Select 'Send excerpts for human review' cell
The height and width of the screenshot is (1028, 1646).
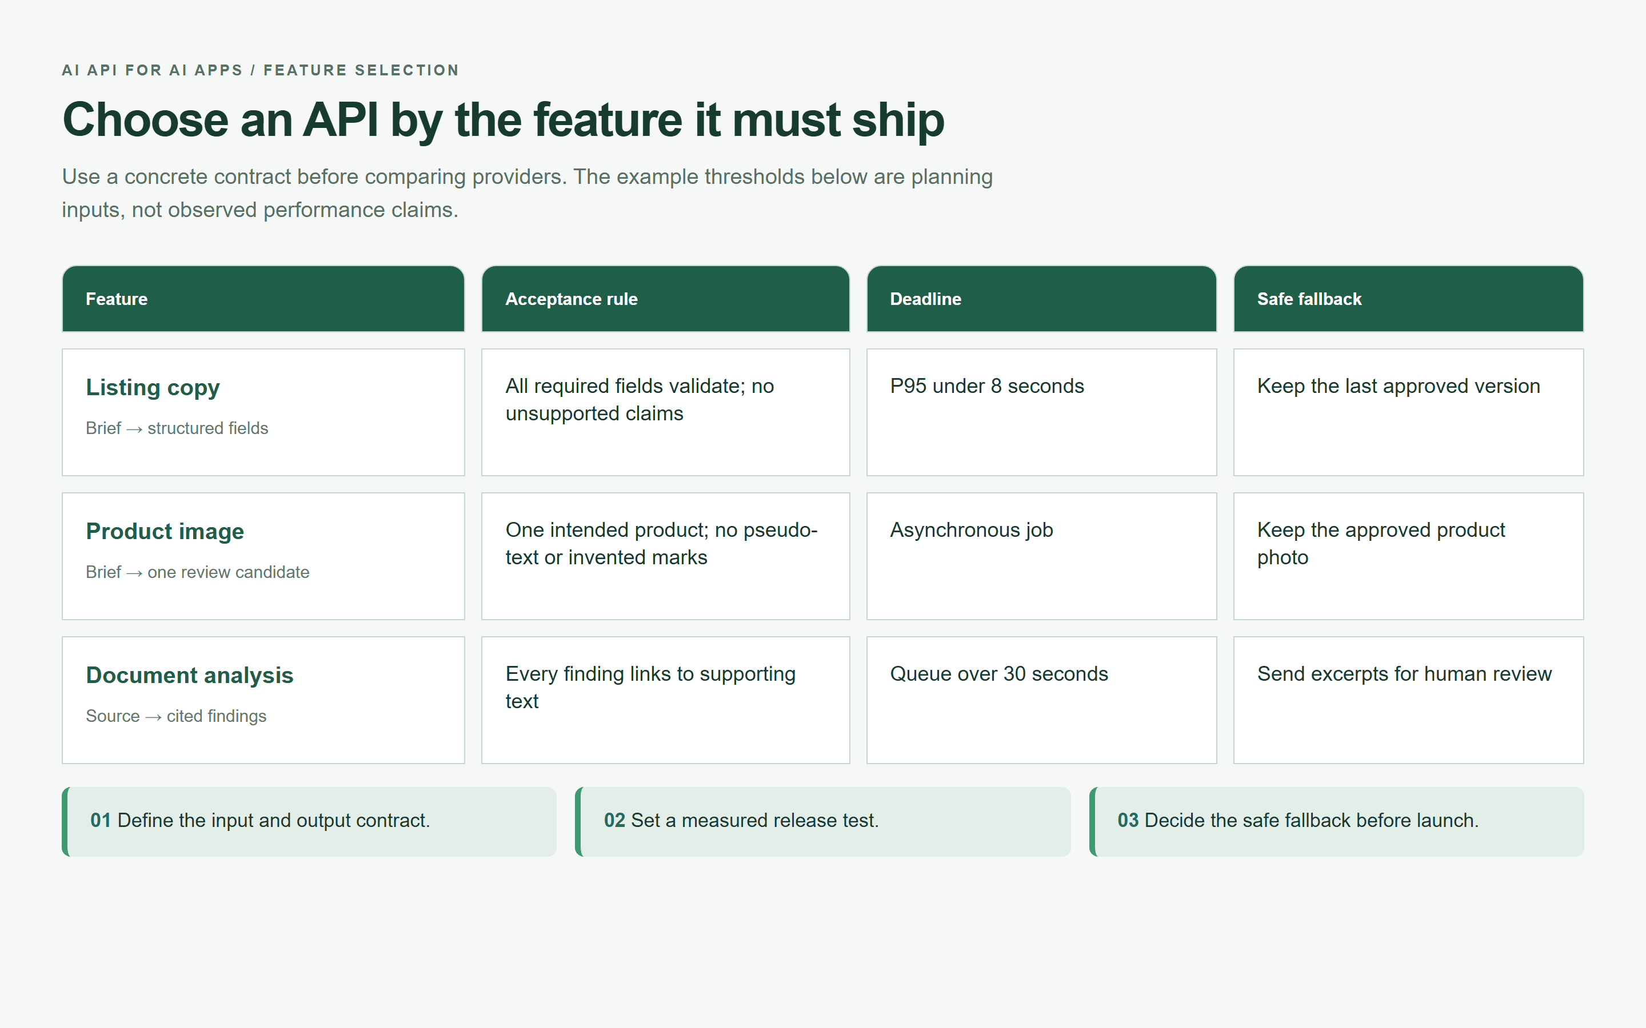1409,700
